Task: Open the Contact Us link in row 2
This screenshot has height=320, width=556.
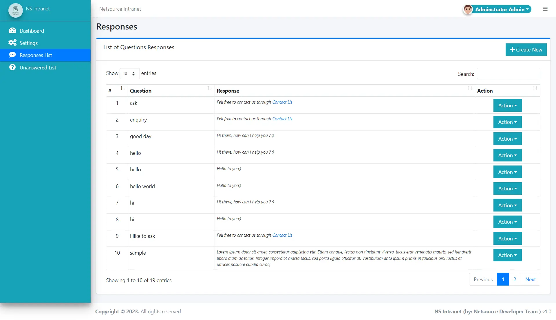Action: point(282,119)
